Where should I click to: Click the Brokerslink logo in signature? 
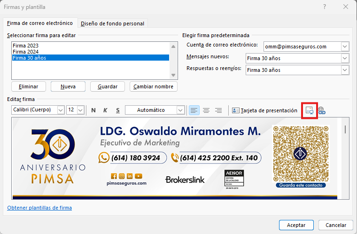pyautogui.click(x=185, y=180)
